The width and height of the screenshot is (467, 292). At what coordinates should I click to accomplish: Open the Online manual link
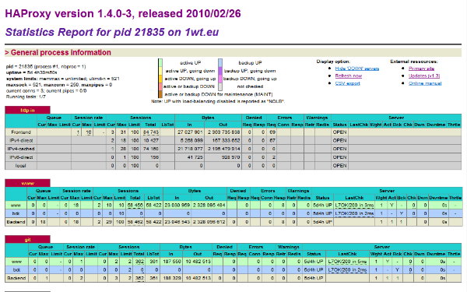425,83
